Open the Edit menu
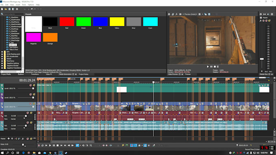 (x=6, y=5)
